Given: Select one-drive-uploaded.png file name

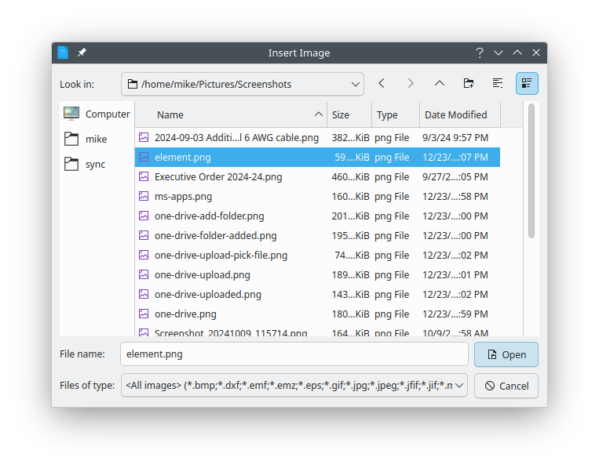Looking at the screenshot, I should [208, 294].
